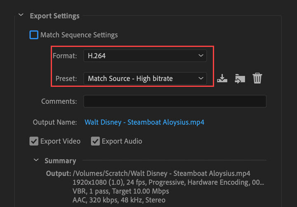The image size is (297, 207).
Task: Collapse the Summary section chevron
Action: (36, 160)
